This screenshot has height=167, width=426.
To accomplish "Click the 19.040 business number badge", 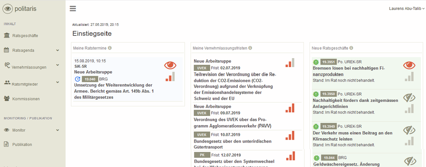I will [x=90, y=79].
